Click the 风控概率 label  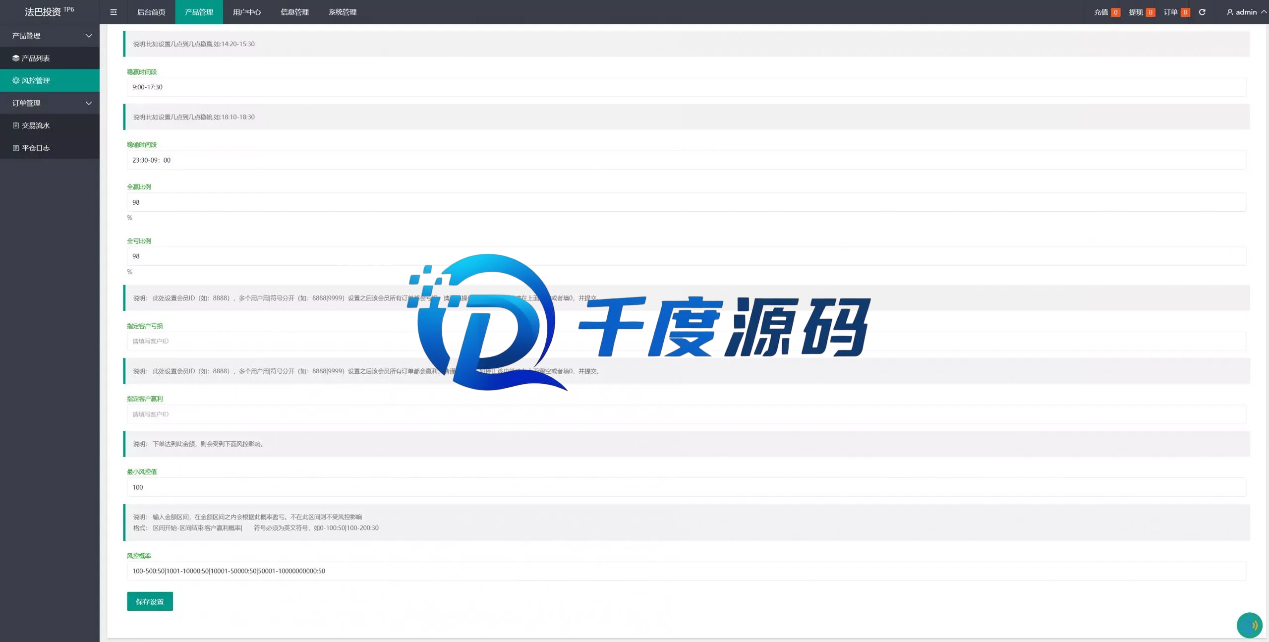point(139,556)
